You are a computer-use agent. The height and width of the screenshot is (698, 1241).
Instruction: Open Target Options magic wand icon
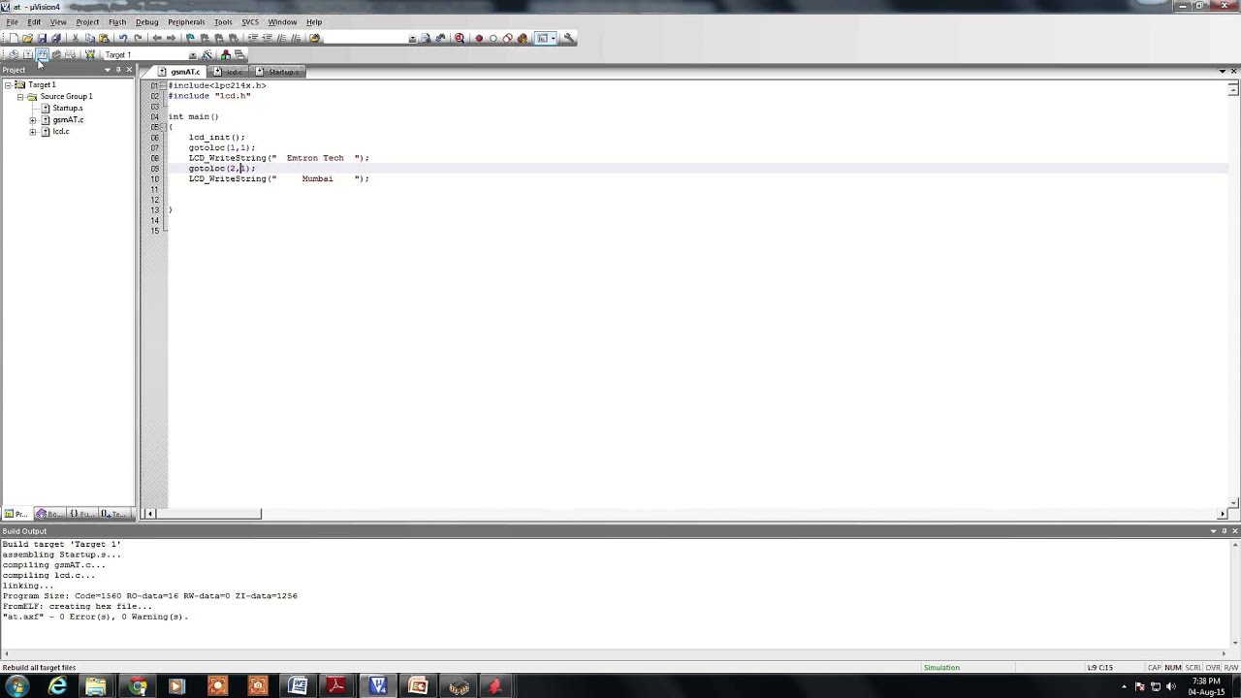point(207,54)
